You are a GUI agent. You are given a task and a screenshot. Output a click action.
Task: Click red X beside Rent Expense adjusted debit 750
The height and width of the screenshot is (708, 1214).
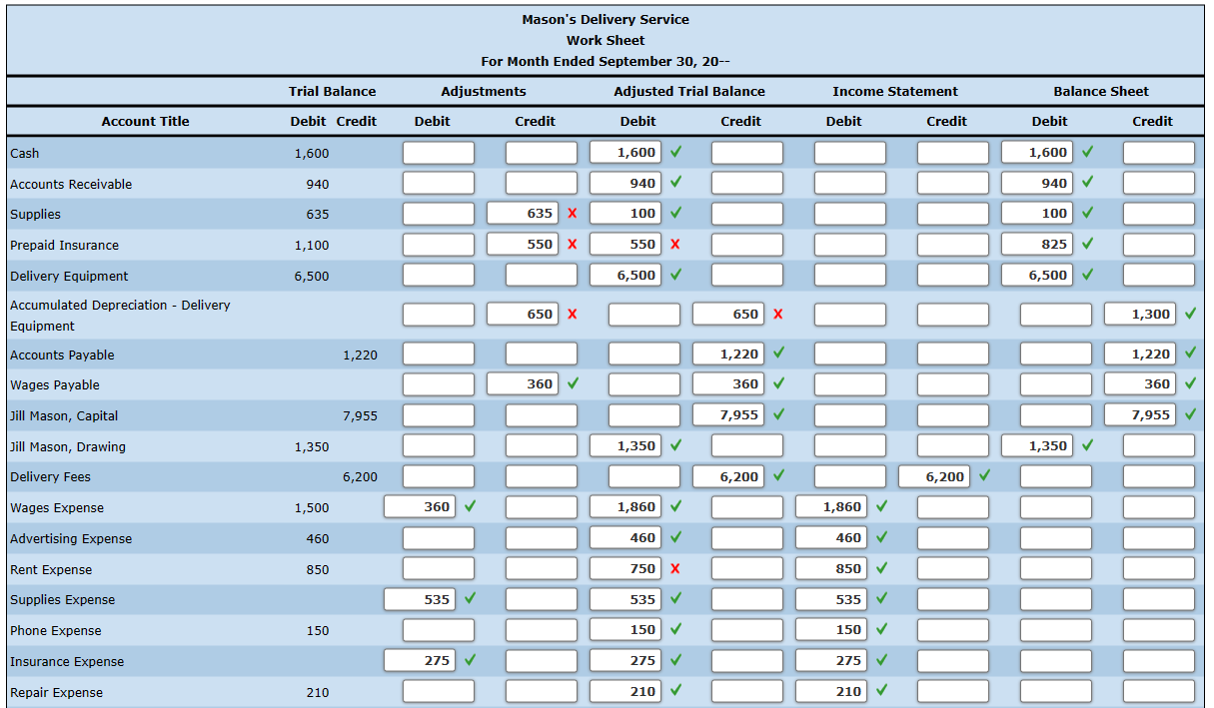click(x=675, y=569)
